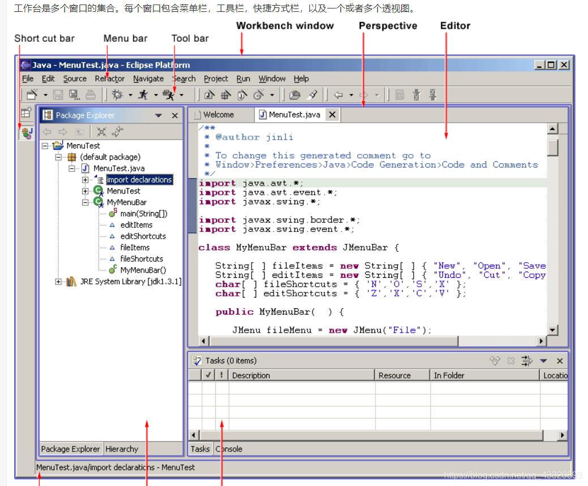The width and height of the screenshot is (588, 486).
Task: Click the New Java Package icon
Action: tap(226, 94)
